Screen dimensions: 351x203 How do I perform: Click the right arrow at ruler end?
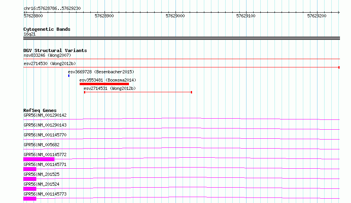tap(339, 12)
